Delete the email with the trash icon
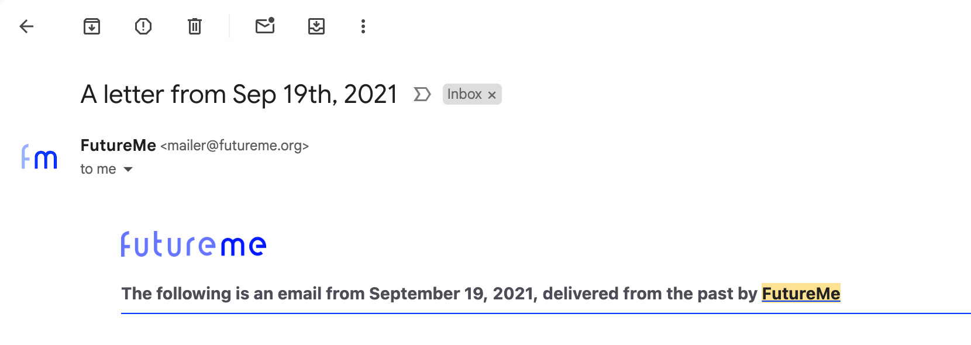The height and width of the screenshot is (345, 971). click(195, 26)
